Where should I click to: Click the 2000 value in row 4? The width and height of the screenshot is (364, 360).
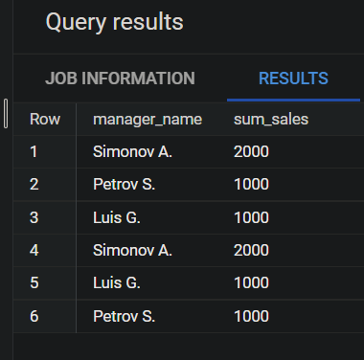pyautogui.click(x=251, y=250)
